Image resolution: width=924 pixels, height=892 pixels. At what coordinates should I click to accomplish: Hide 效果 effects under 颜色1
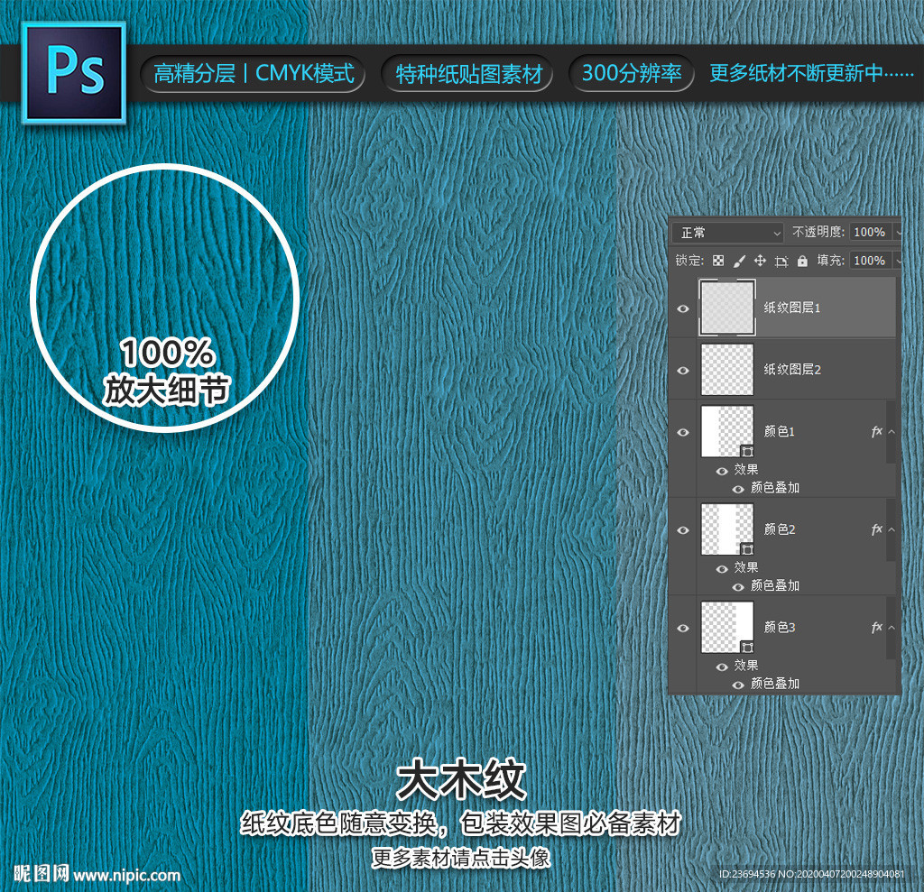tap(722, 471)
